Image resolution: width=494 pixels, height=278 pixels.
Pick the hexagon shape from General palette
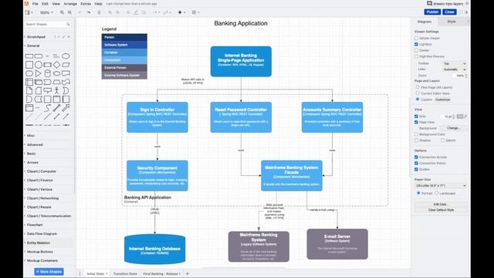[29, 73]
